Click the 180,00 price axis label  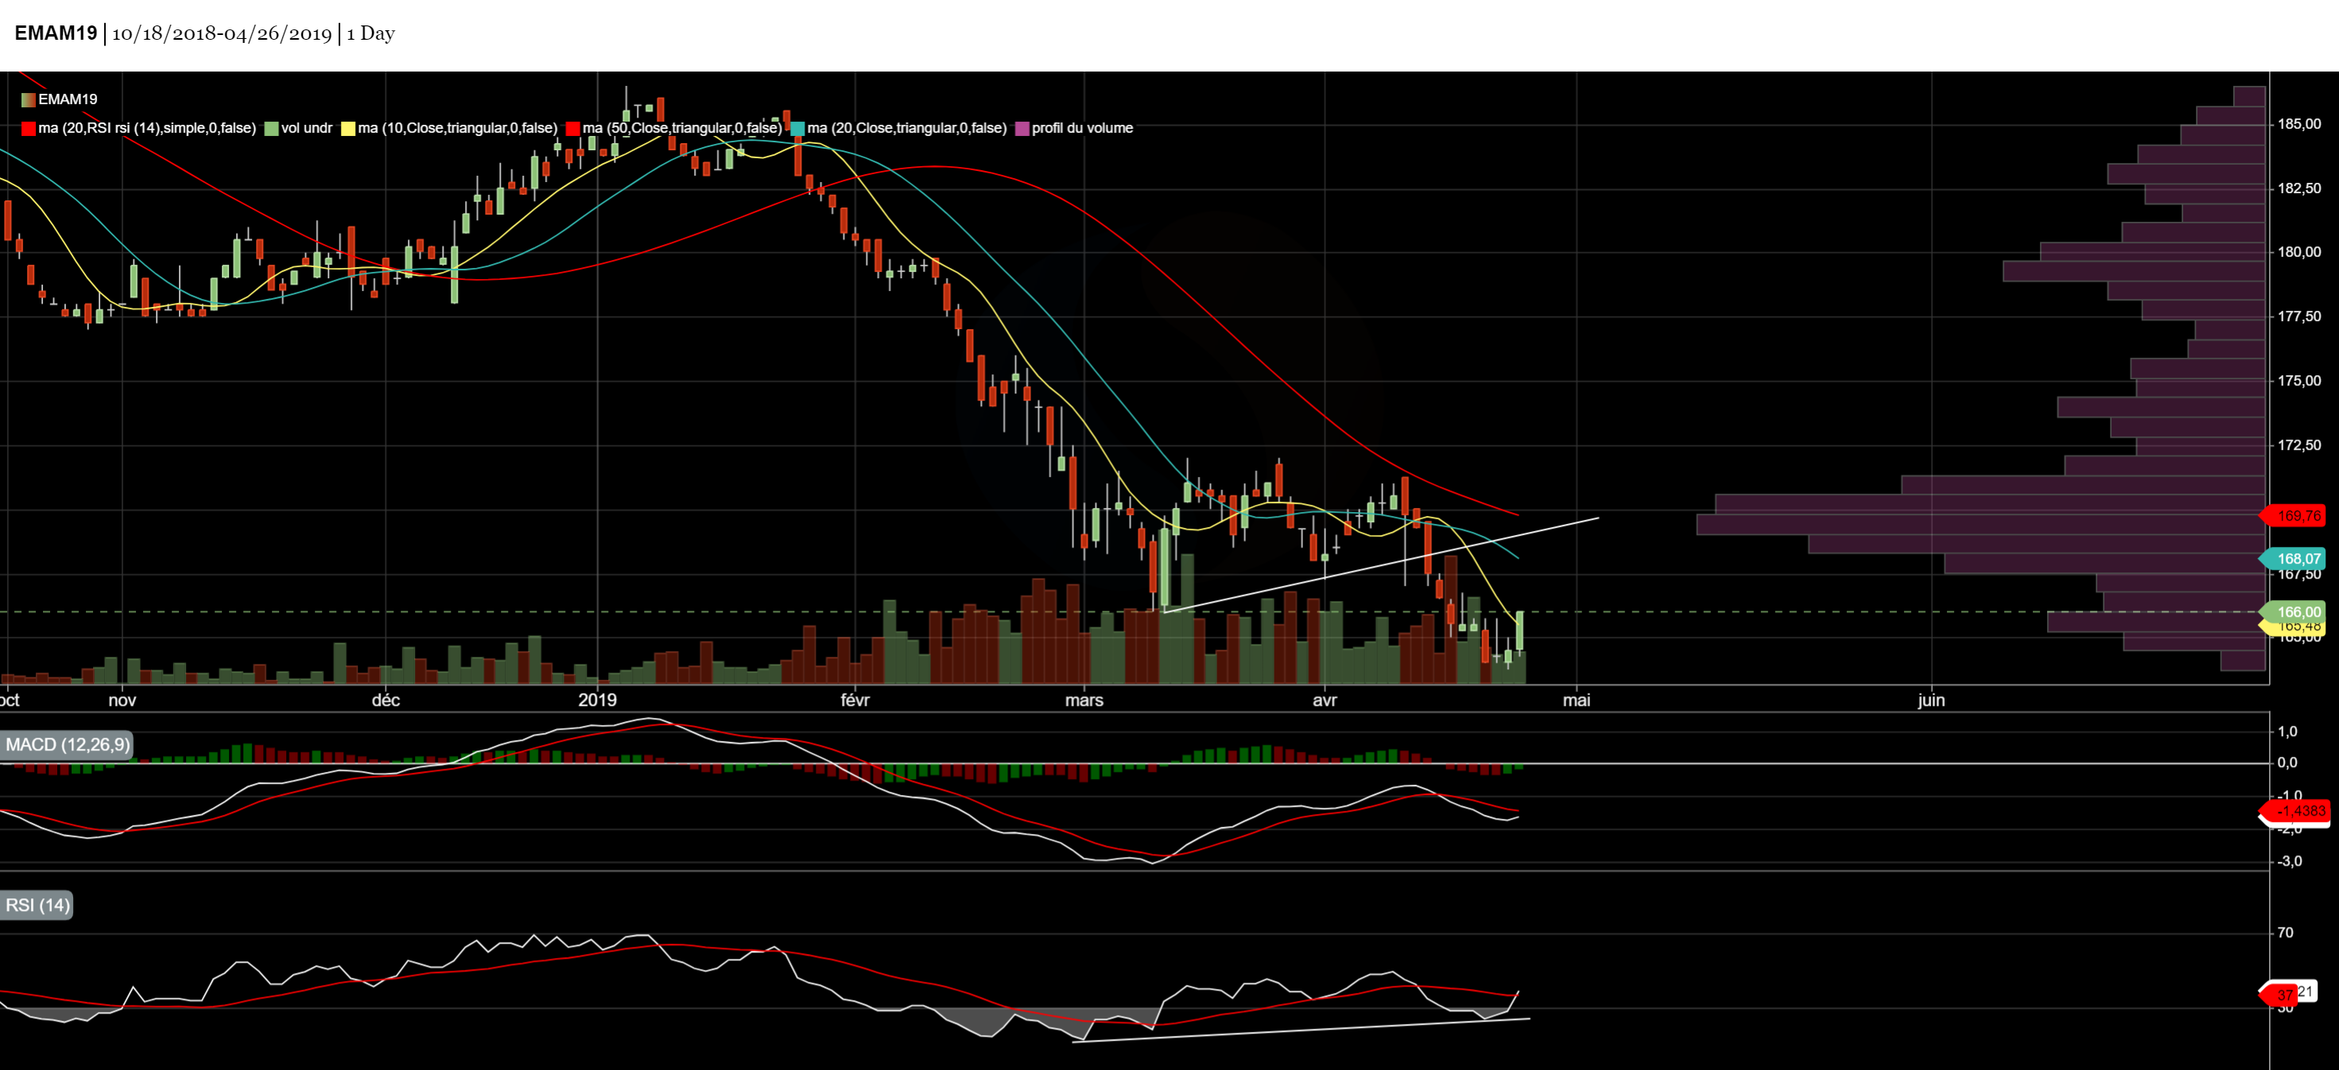(2299, 252)
